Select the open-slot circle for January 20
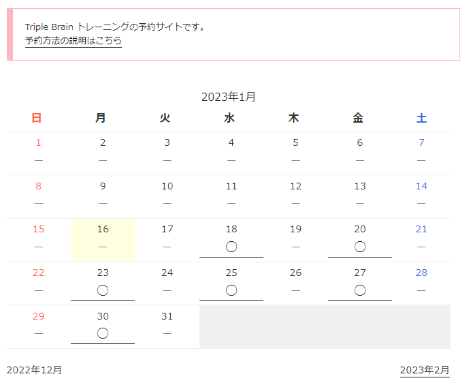The height and width of the screenshot is (387, 471). [360, 247]
